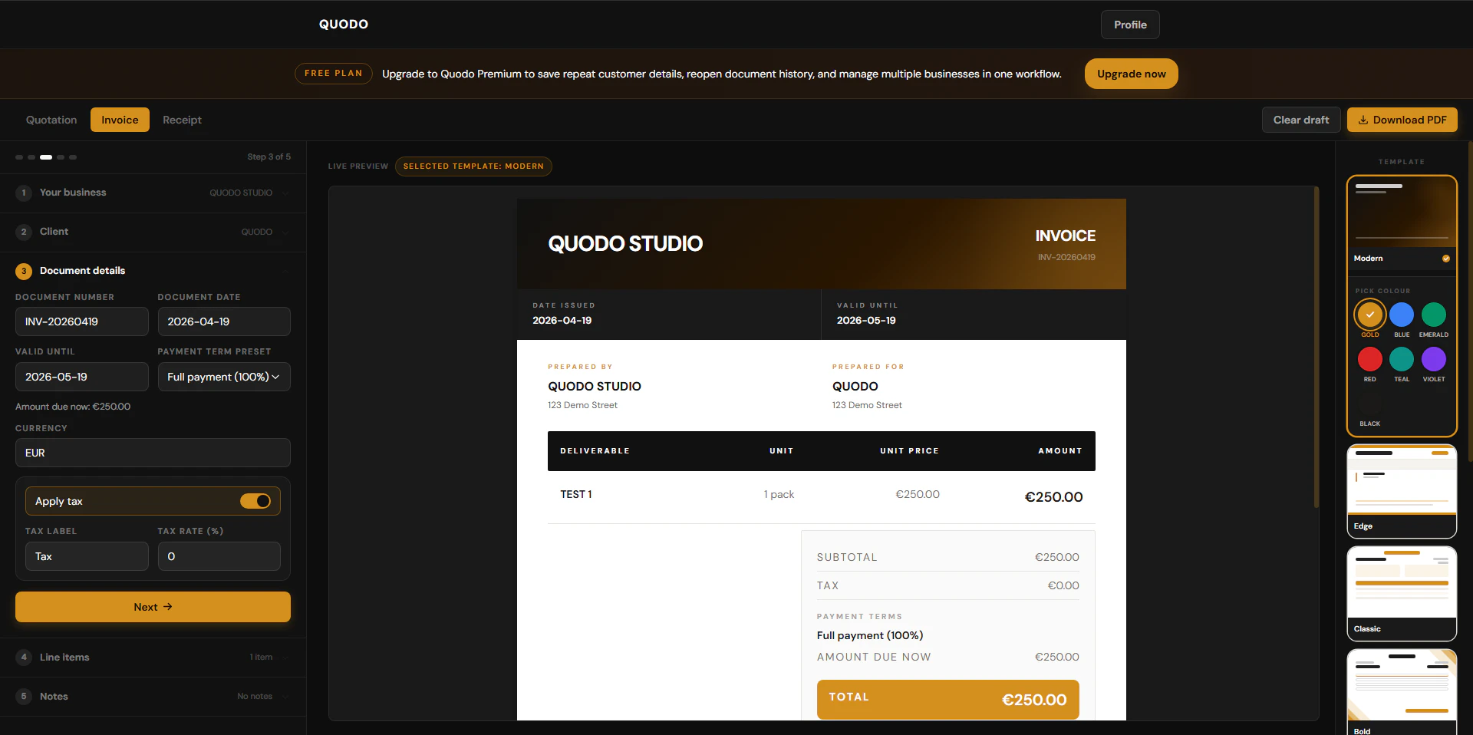Expand the Client section
Image resolution: width=1473 pixels, height=735 pixels.
coord(153,232)
